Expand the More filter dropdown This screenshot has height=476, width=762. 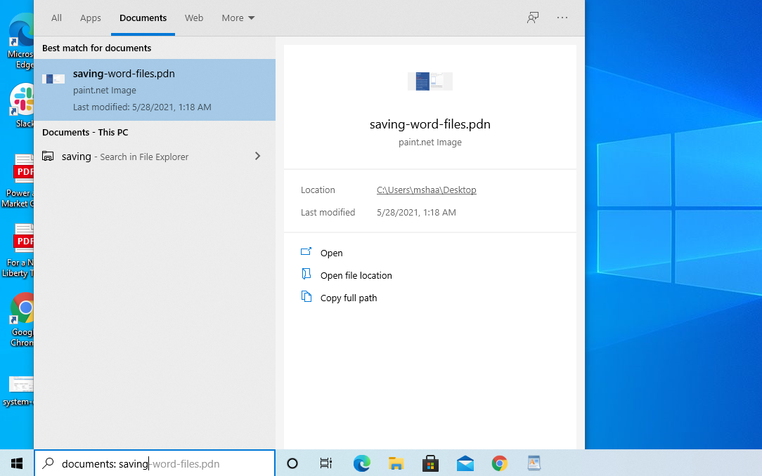point(238,18)
